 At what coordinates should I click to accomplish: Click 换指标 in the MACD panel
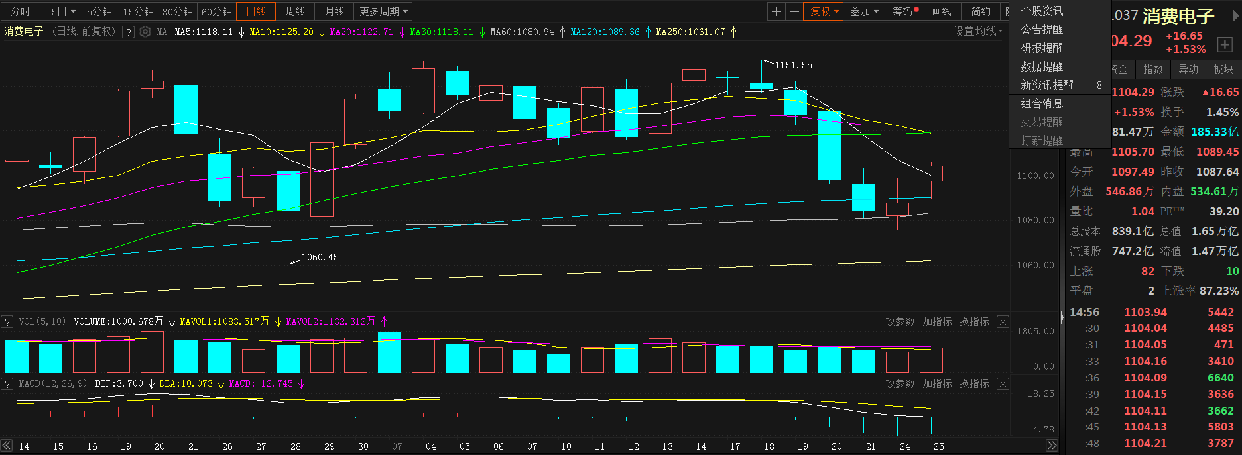(x=974, y=384)
